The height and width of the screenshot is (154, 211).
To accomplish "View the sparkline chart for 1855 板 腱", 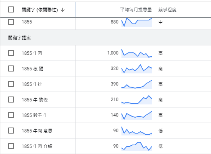I will click(137, 69).
